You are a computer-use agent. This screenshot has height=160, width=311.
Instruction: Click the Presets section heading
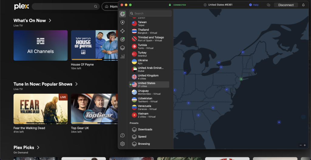click(134, 123)
